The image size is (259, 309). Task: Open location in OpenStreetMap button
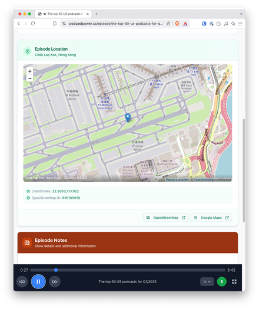point(166,218)
